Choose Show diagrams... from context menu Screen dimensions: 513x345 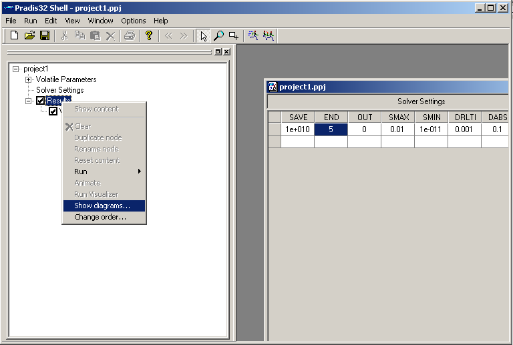pos(104,206)
